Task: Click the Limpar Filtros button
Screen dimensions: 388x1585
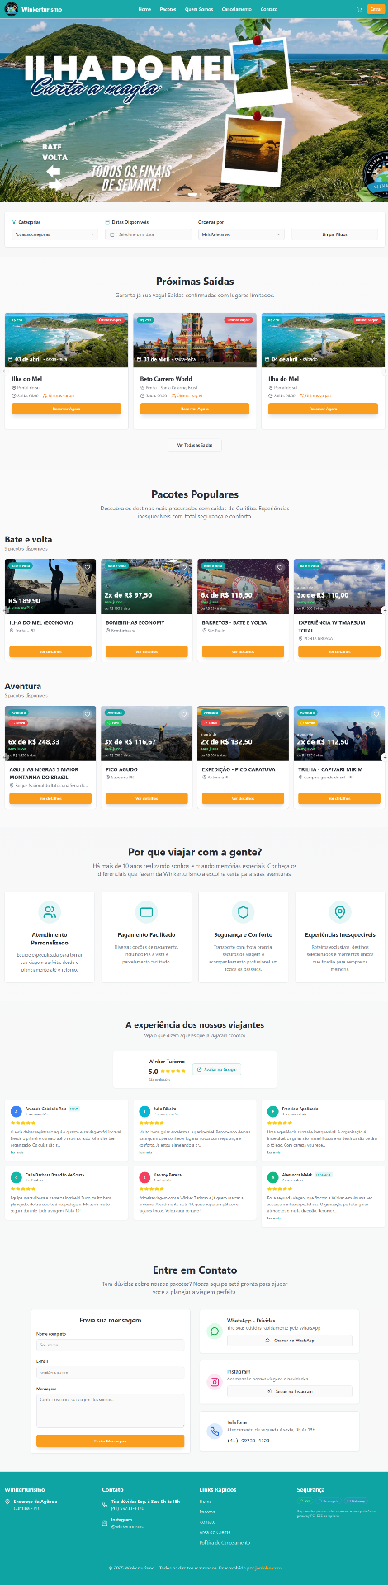Action: pyautogui.click(x=334, y=234)
